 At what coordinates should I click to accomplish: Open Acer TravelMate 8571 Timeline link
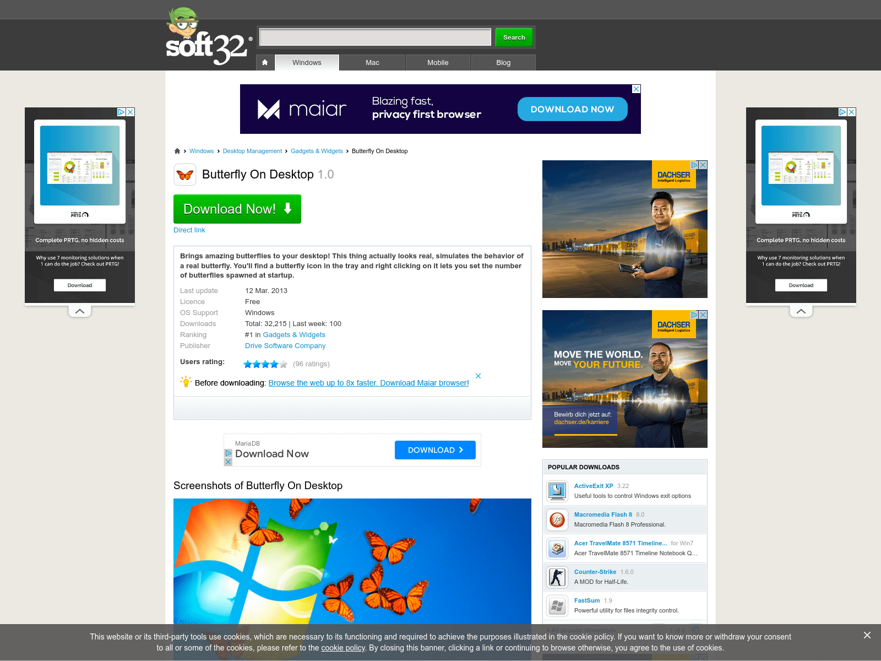click(621, 543)
